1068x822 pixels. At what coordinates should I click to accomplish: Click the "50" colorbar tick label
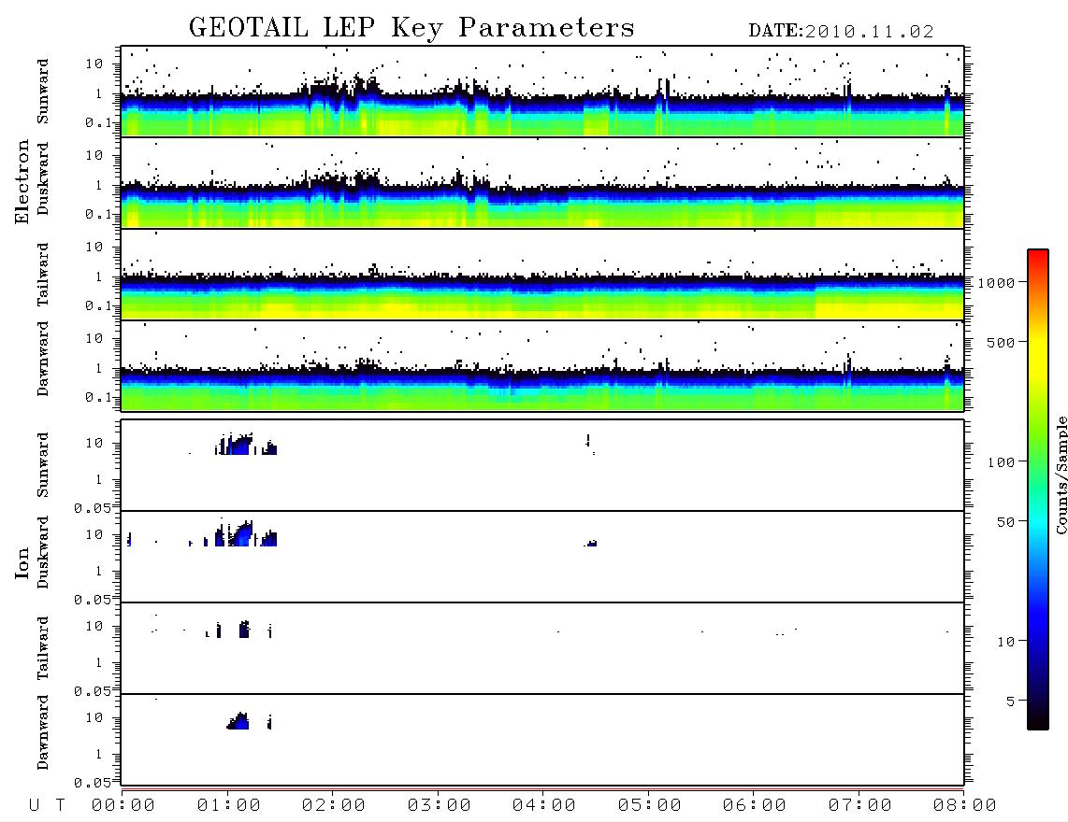pyautogui.click(x=1005, y=522)
